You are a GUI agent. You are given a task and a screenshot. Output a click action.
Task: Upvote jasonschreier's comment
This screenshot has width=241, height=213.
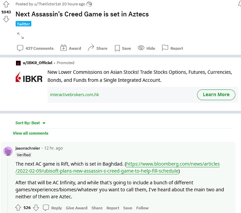18,208
